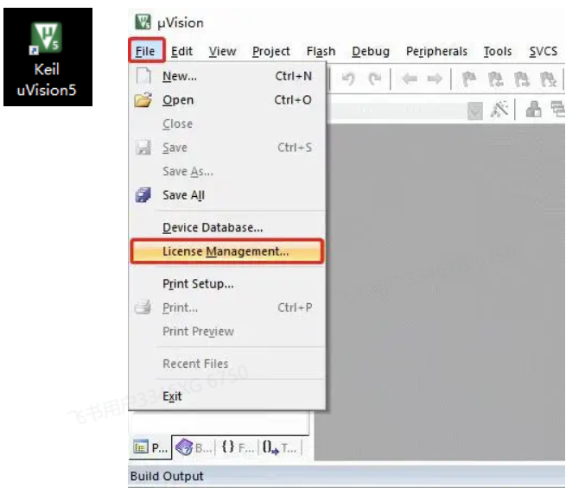Click the new document icon beside New...
566x488 pixels.
point(143,76)
